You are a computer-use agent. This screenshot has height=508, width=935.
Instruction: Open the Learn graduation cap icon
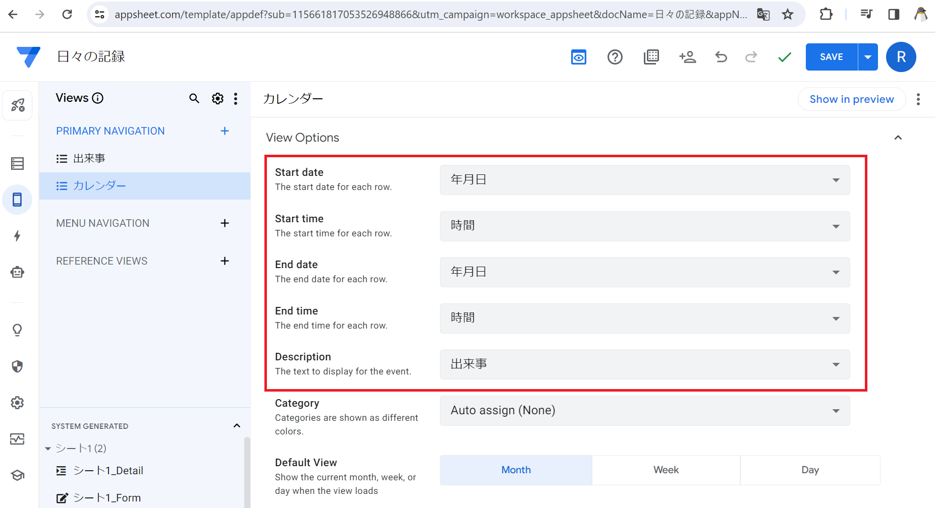point(18,475)
